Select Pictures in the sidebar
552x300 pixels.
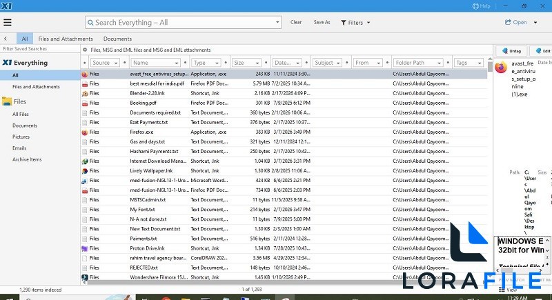[21, 137]
